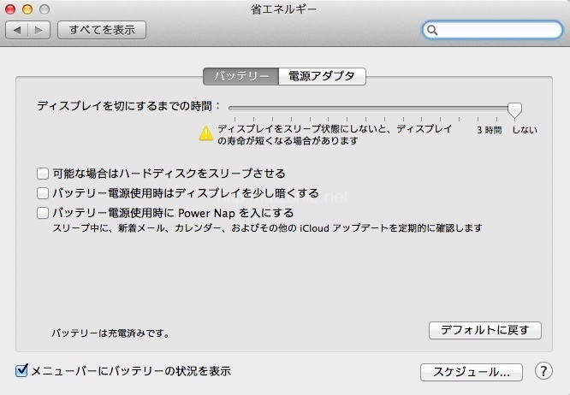Click the yellow warning triangle icon
This screenshot has width=570, height=395.
pos(205,133)
